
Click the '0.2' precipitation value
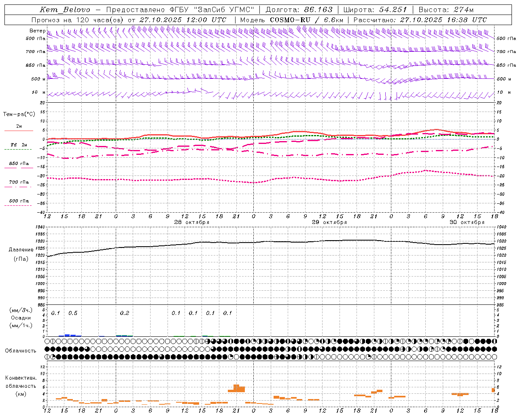125,313
